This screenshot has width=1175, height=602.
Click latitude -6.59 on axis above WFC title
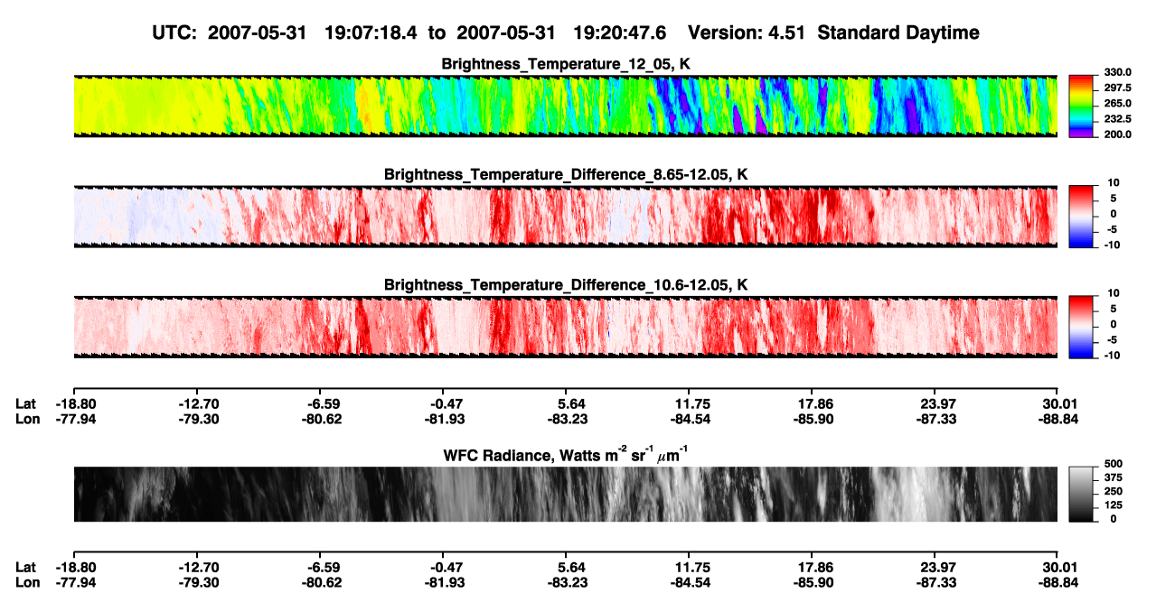(x=320, y=404)
